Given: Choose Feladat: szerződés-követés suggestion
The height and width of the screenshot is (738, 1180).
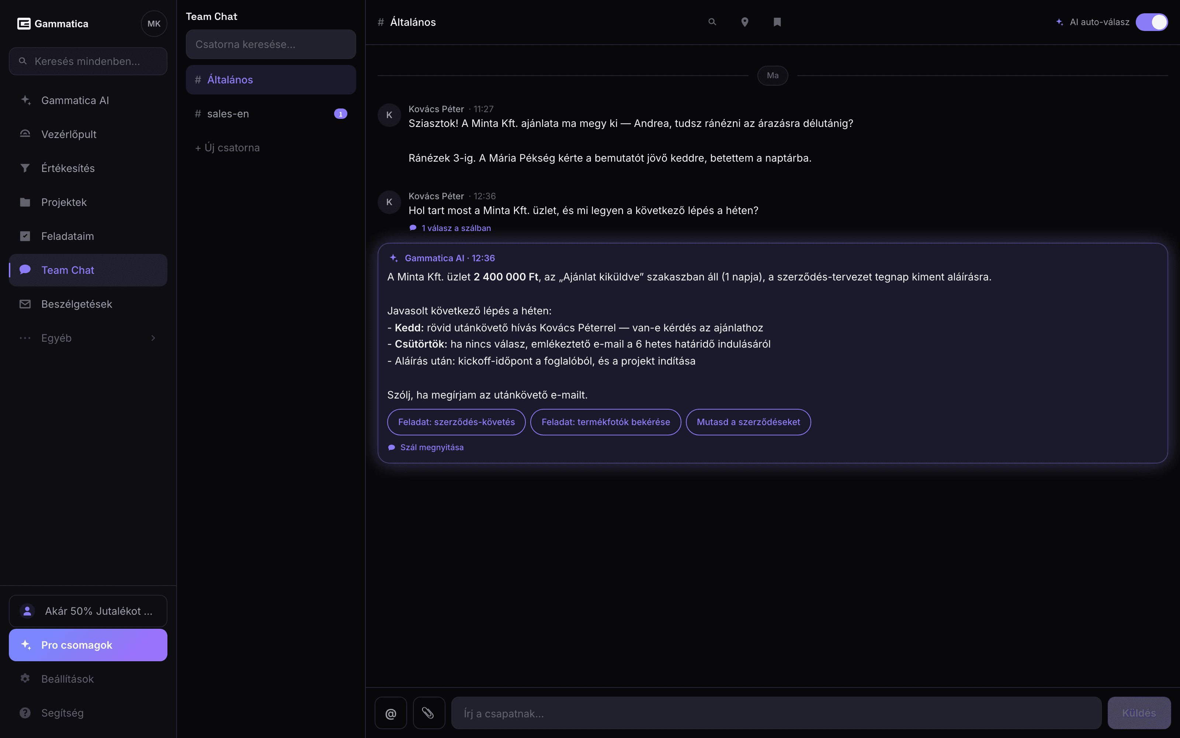Looking at the screenshot, I should [x=457, y=422].
